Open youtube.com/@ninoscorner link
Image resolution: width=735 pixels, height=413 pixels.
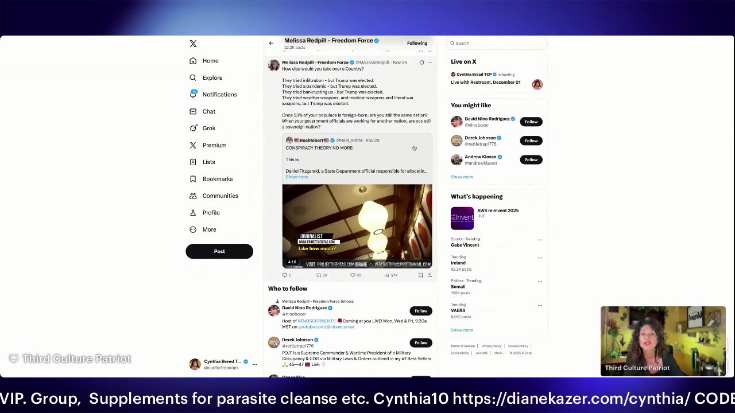point(326,327)
